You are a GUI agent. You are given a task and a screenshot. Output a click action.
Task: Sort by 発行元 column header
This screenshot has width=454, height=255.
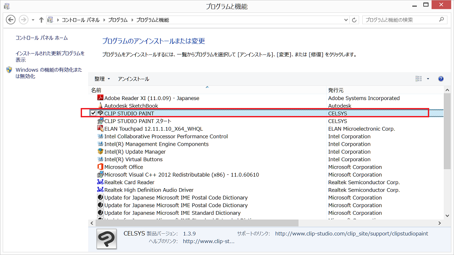click(x=385, y=90)
